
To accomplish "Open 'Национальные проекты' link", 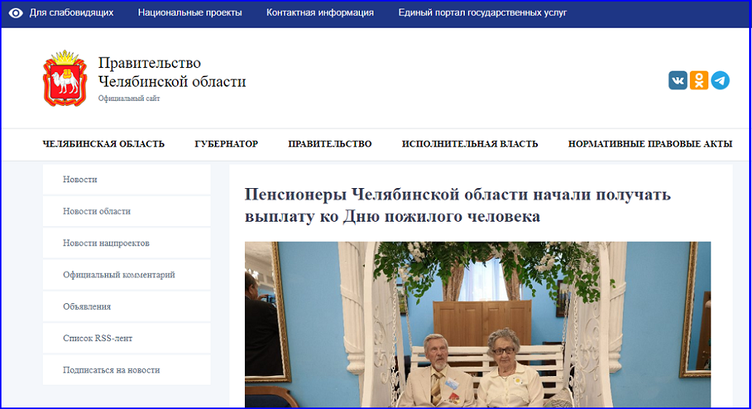I will tap(190, 13).
